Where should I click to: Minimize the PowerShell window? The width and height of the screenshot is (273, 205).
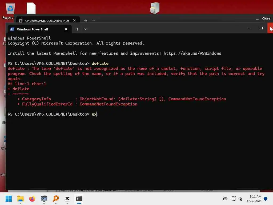tap(249, 28)
